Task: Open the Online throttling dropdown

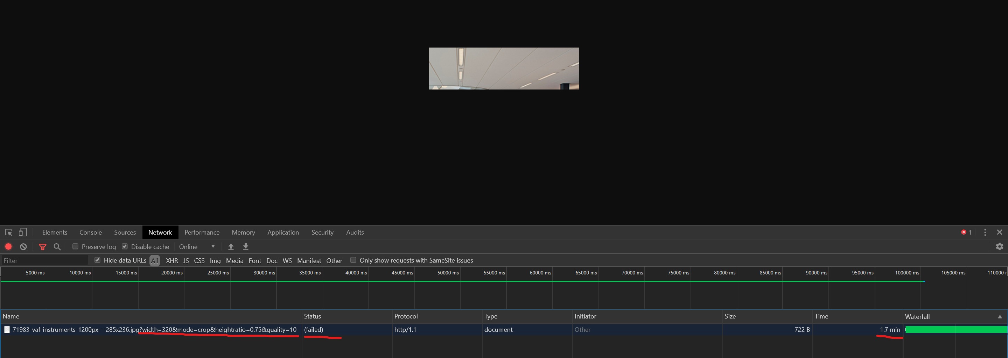Action: tap(197, 246)
